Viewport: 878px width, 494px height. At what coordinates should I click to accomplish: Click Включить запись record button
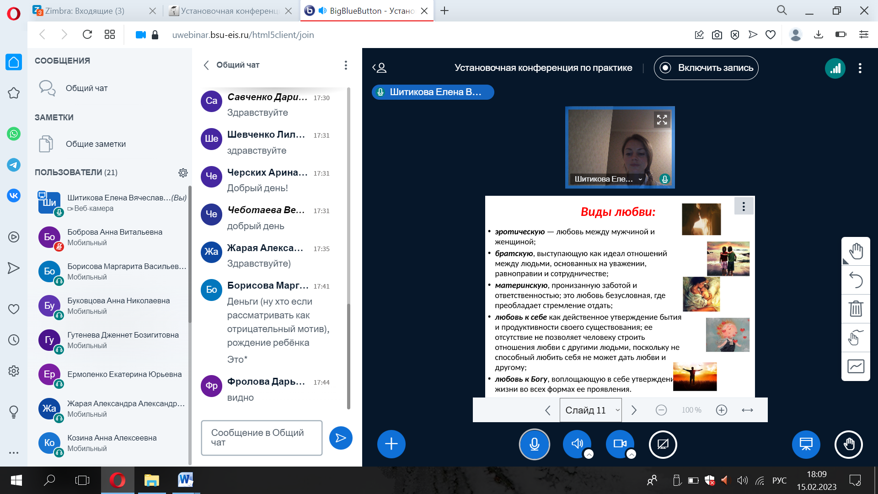coord(706,68)
